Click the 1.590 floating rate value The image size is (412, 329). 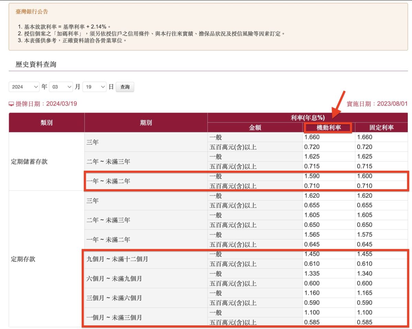(312, 176)
